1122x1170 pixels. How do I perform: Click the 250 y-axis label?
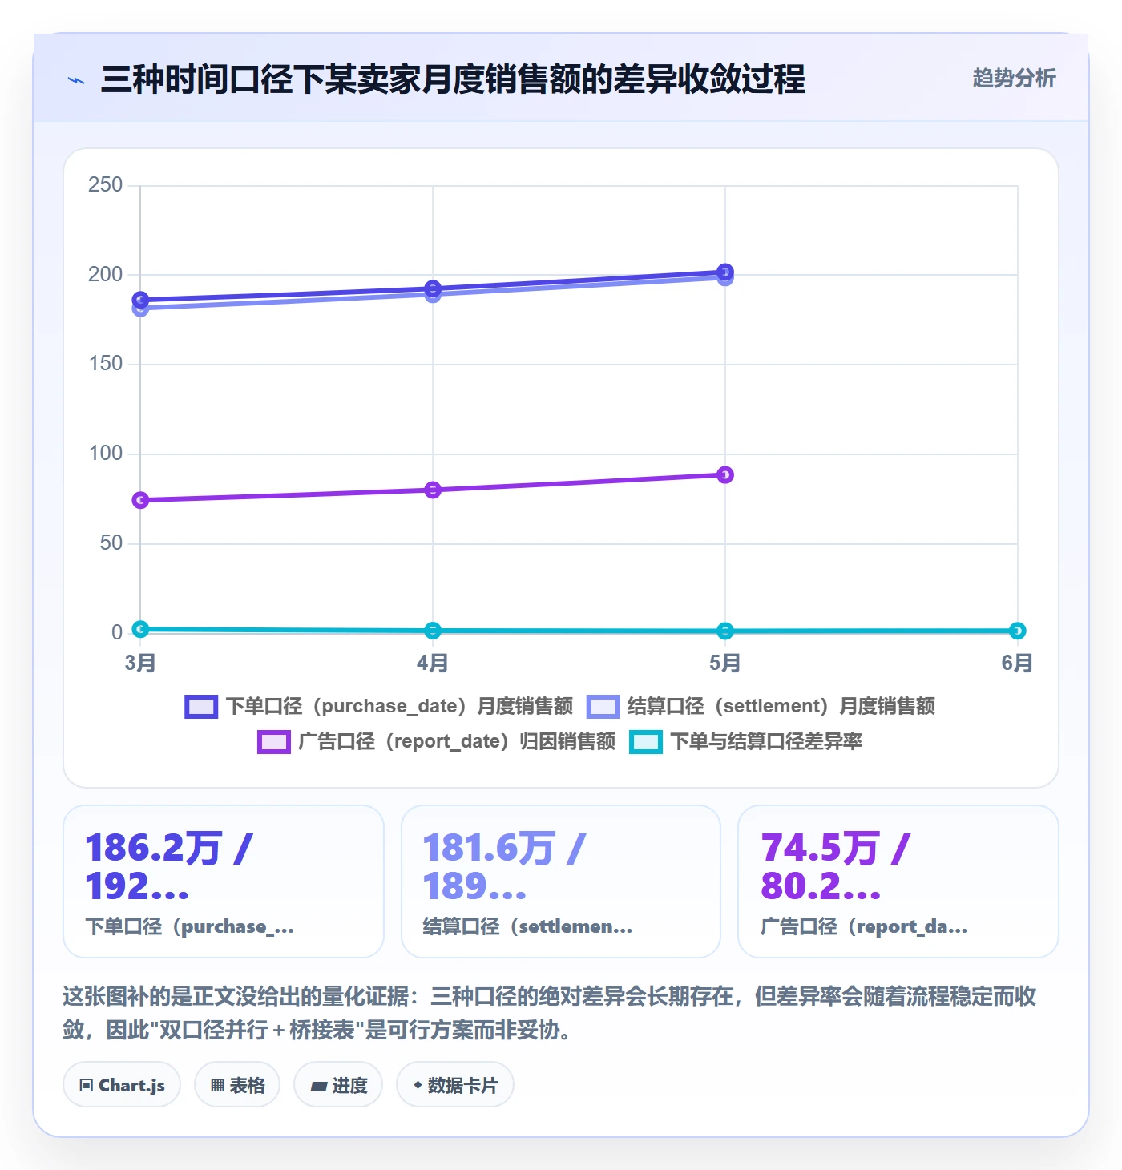pyautogui.click(x=106, y=185)
